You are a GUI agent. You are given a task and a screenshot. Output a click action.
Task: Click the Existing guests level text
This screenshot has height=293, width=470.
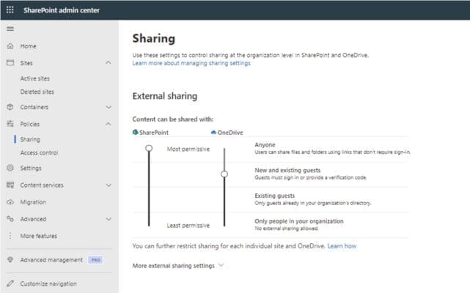[275, 196]
